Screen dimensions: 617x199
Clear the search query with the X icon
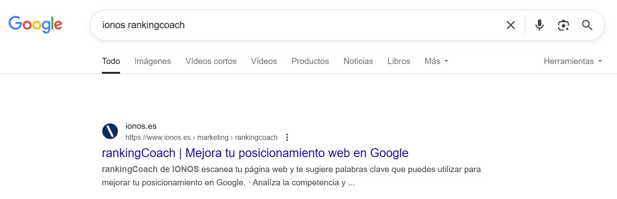511,25
